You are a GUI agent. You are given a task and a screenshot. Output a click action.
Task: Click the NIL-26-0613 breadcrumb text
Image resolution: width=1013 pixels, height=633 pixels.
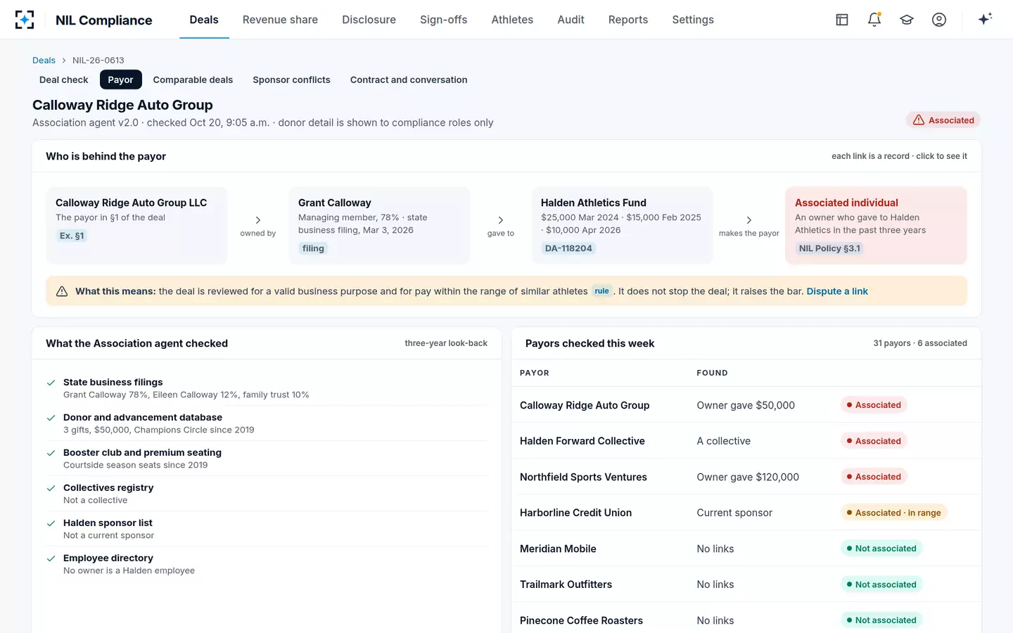(x=98, y=60)
